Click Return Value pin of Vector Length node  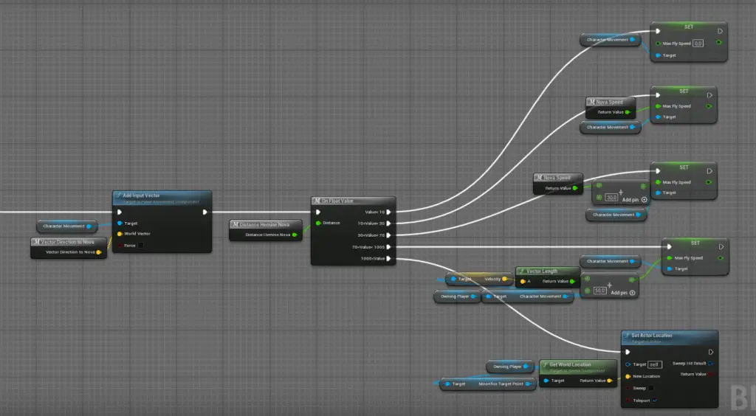click(x=575, y=281)
